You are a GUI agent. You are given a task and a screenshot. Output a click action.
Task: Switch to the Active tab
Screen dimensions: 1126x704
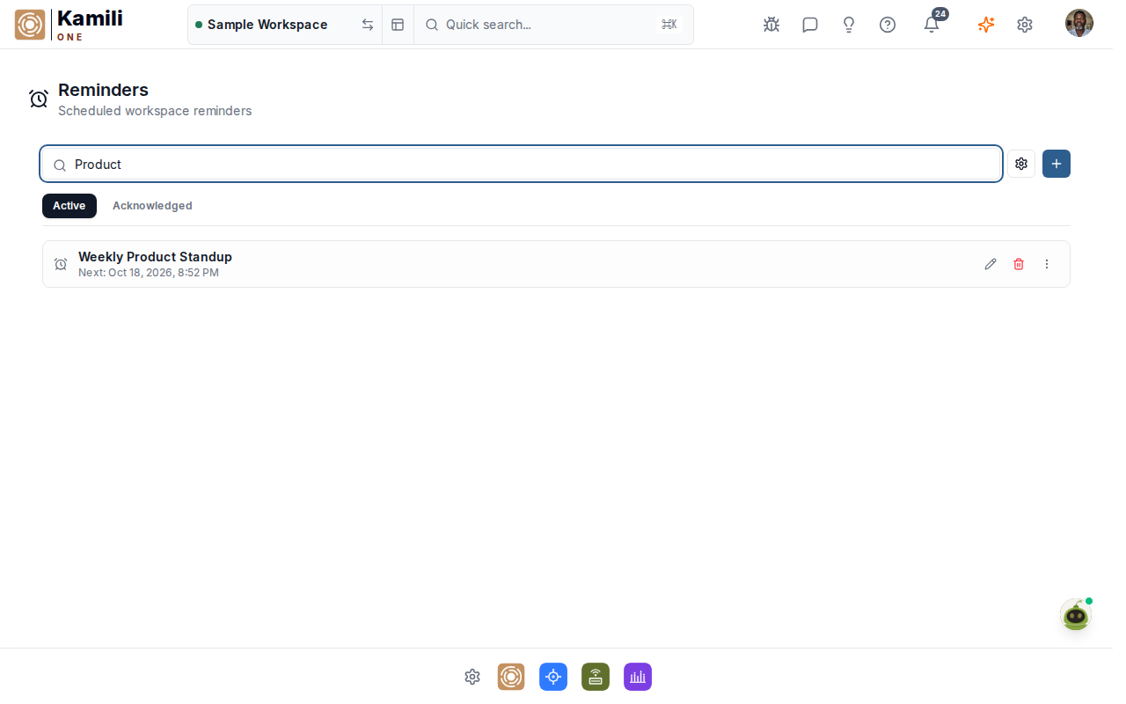pos(69,206)
